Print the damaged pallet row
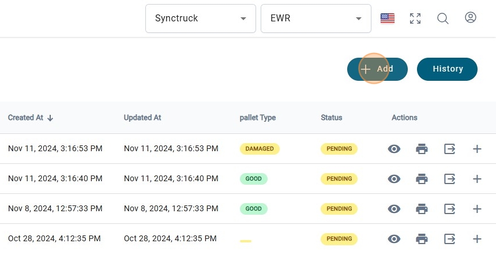 point(422,149)
